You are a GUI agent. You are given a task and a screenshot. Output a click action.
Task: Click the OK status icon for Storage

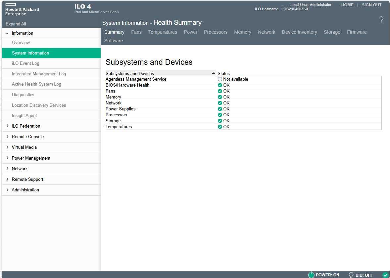[x=220, y=121]
